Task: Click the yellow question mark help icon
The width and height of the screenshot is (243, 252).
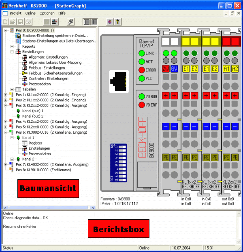Action: [x=117, y=22]
